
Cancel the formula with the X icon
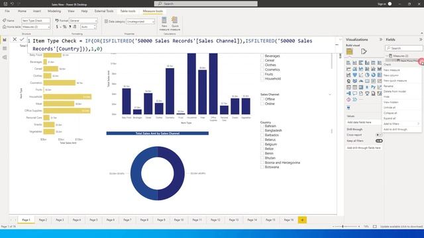pos(15,40)
